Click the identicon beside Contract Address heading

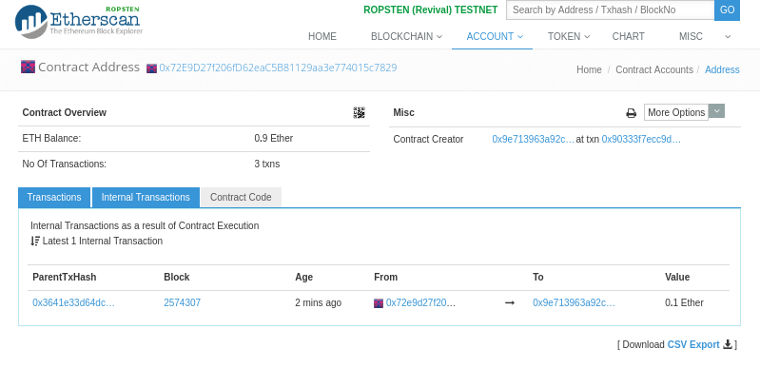coord(29,67)
